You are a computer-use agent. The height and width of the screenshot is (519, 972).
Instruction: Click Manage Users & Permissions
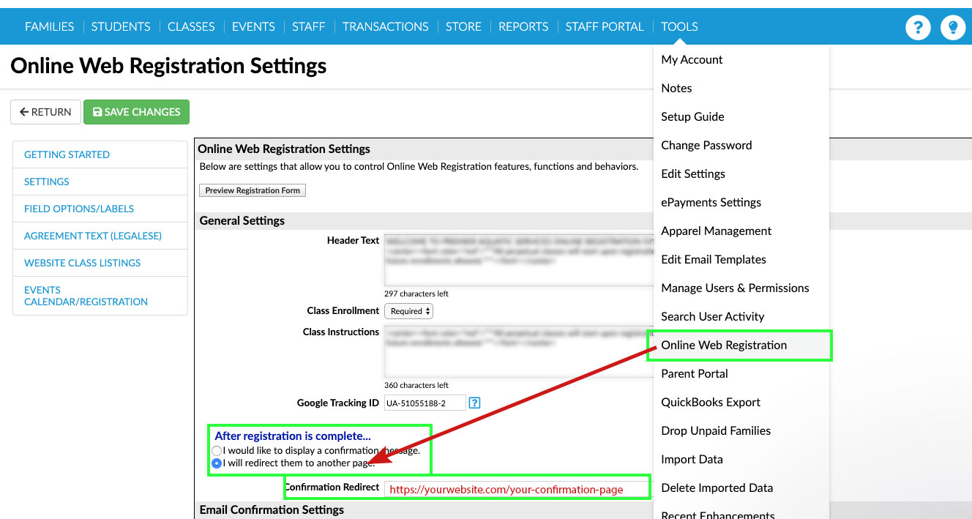[x=735, y=288]
